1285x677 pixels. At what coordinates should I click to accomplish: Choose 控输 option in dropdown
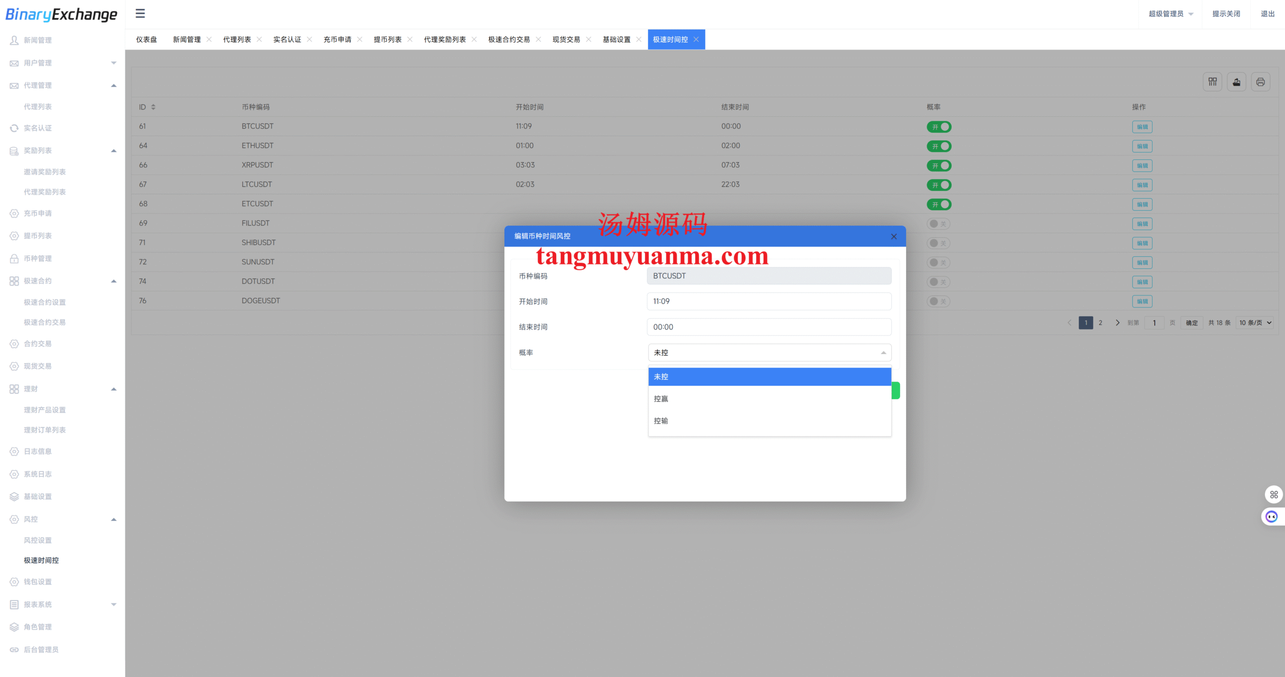pyautogui.click(x=769, y=421)
